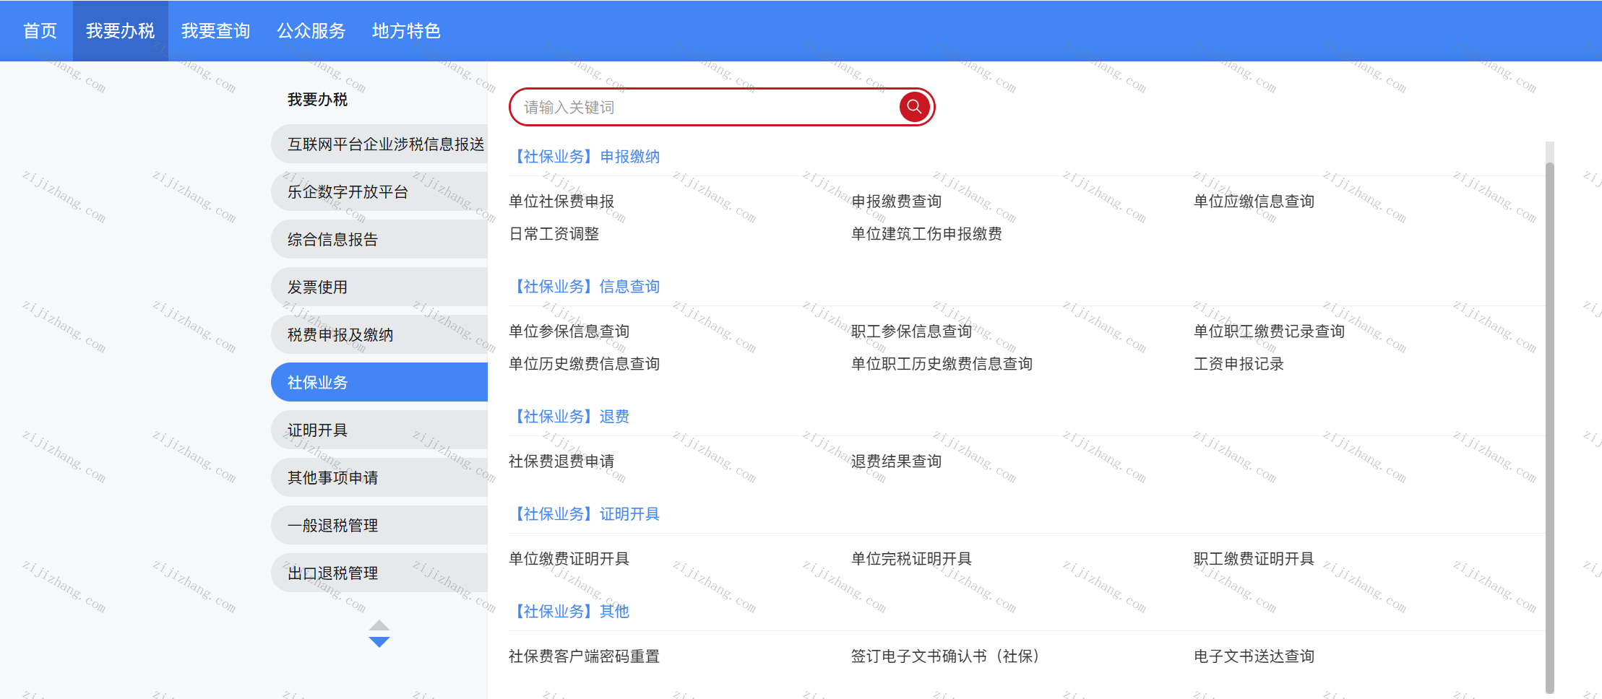Open the 发票使用 sidebar category
The height and width of the screenshot is (699, 1602).
379,287
